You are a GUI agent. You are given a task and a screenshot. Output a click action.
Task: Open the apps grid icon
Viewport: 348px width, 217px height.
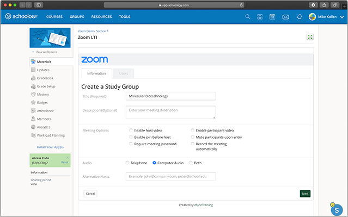click(260, 17)
